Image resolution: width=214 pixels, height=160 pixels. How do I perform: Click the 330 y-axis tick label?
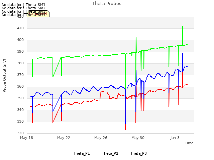coord(20,121)
